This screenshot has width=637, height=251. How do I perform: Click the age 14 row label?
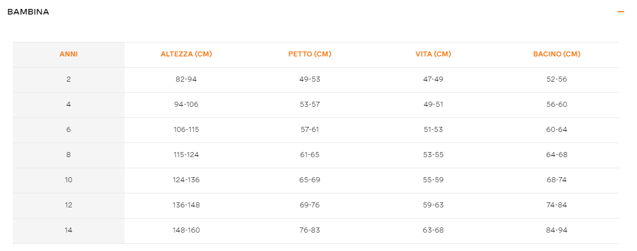[69, 230]
